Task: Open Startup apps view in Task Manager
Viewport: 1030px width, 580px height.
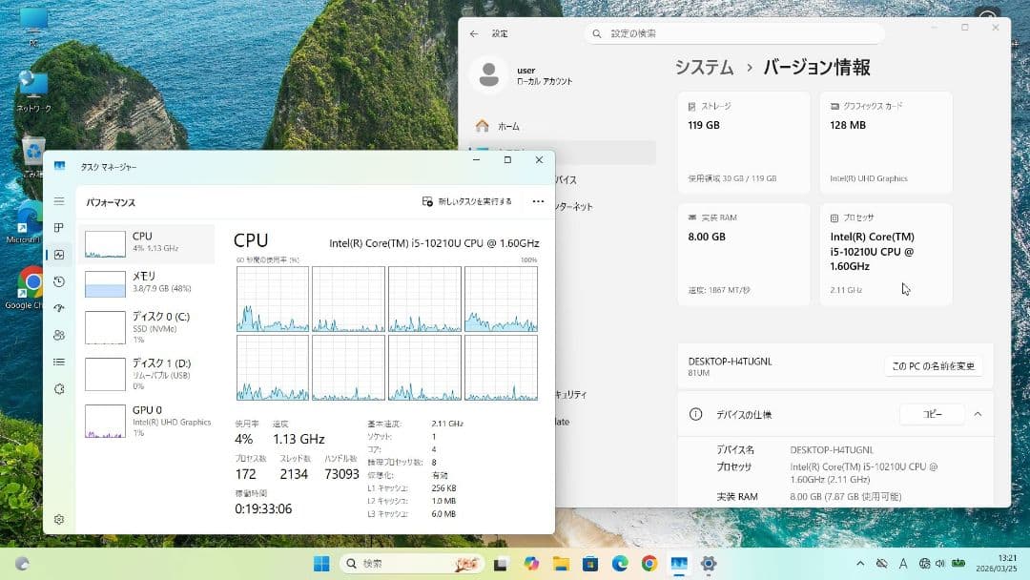Action: pyautogui.click(x=58, y=308)
